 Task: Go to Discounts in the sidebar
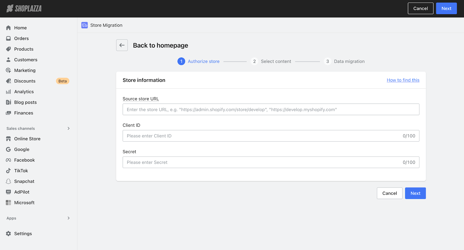point(25,81)
